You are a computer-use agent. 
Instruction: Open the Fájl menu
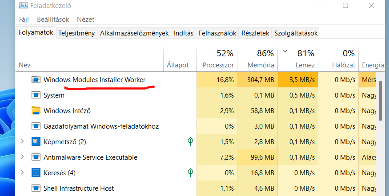(24, 20)
